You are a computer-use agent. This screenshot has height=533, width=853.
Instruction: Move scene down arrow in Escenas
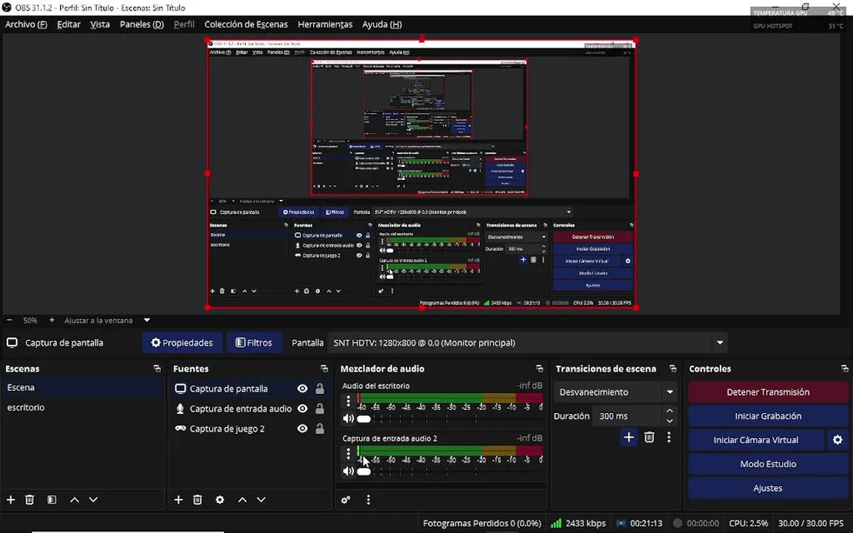click(x=93, y=499)
